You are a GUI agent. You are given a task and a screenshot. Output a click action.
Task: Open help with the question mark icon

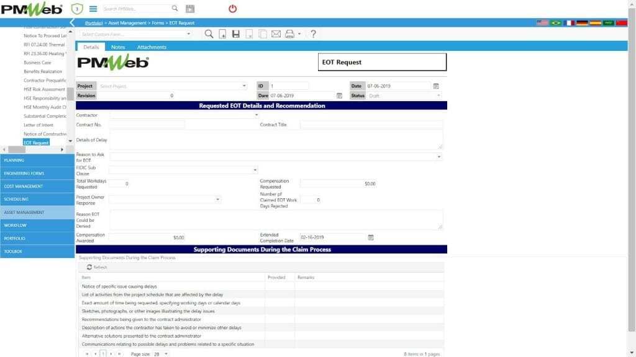tap(313, 34)
